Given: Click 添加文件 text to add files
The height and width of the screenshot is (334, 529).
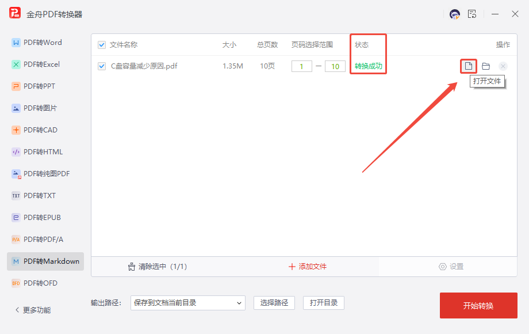Looking at the screenshot, I should click(312, 267).
